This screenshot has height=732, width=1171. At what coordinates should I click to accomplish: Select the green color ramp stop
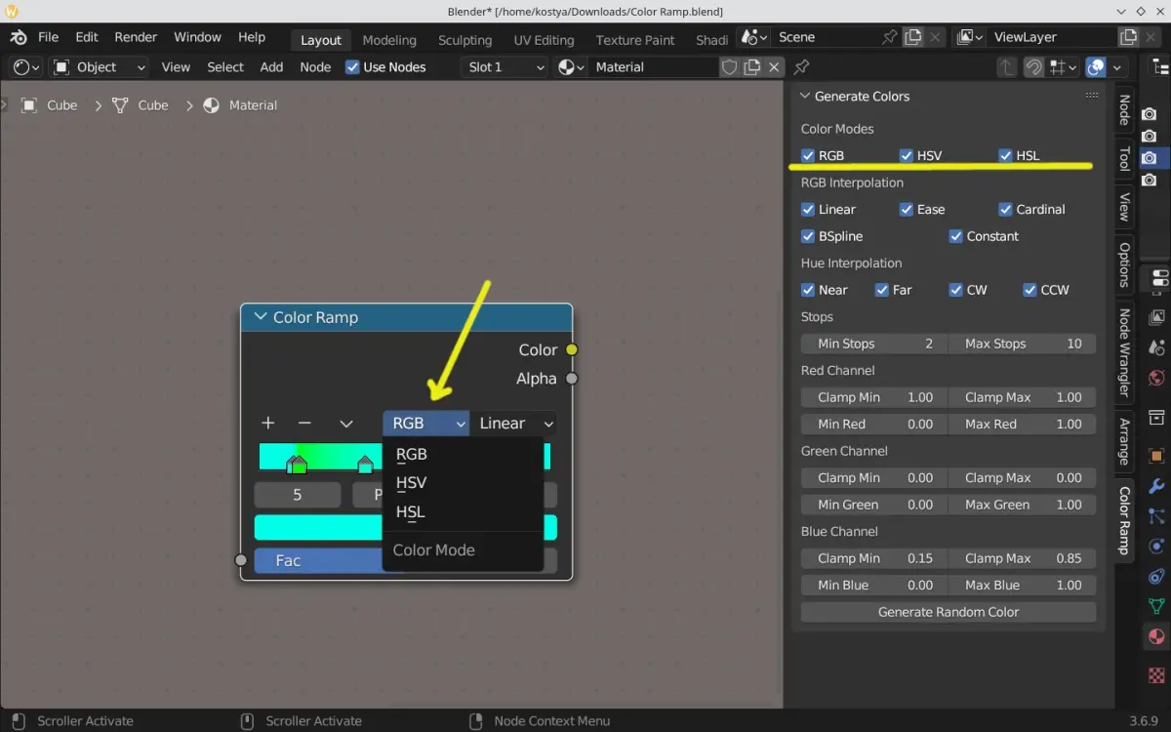coord(300,464)
